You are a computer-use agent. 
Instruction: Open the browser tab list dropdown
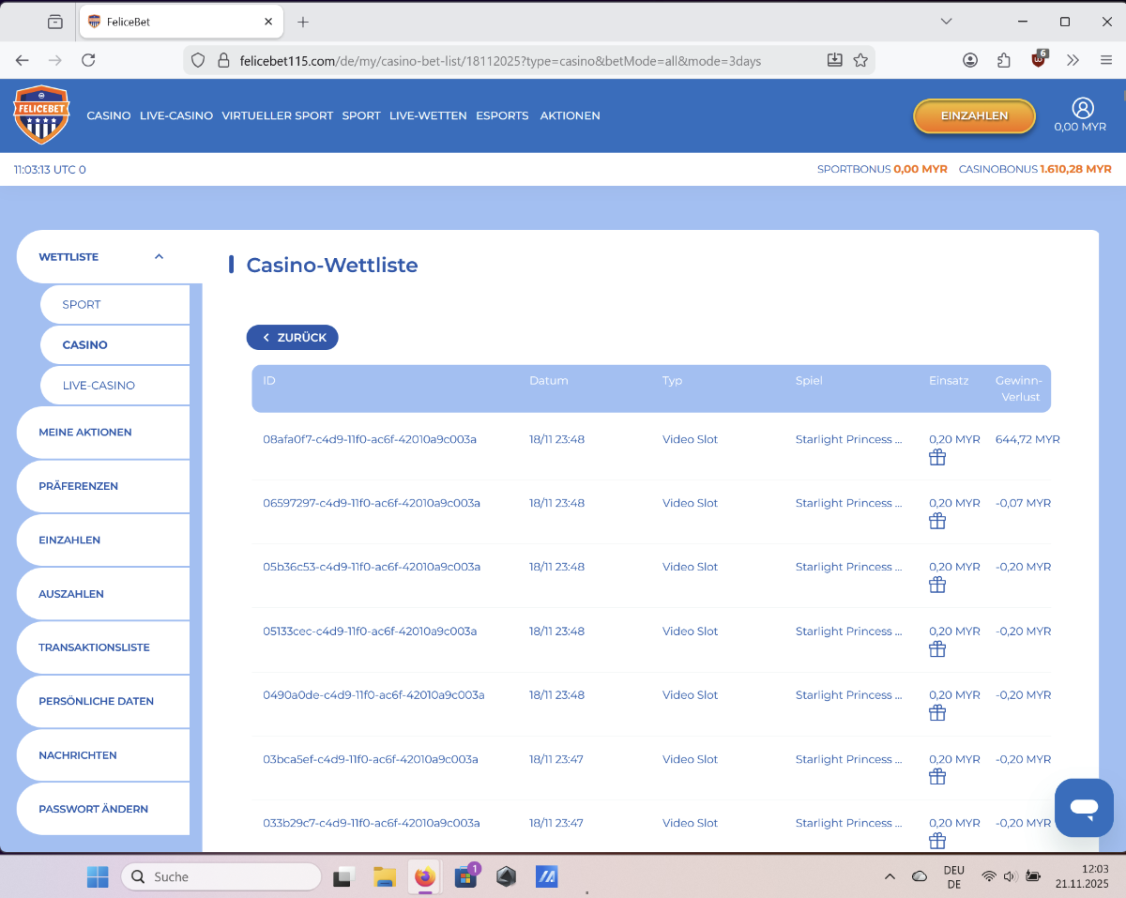pos(946,22)
